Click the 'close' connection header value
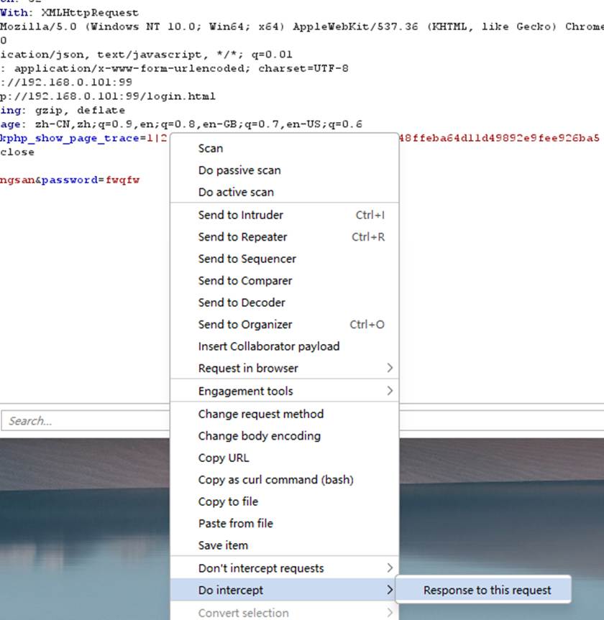Image resolution: width=604 pixels, height=620 pixels. [17, 152]
